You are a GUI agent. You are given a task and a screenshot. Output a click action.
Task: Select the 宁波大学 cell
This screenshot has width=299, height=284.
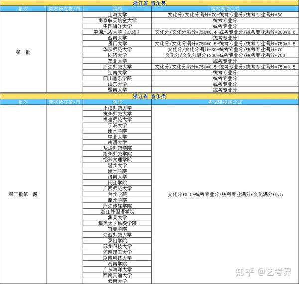(x=117, y=125)
